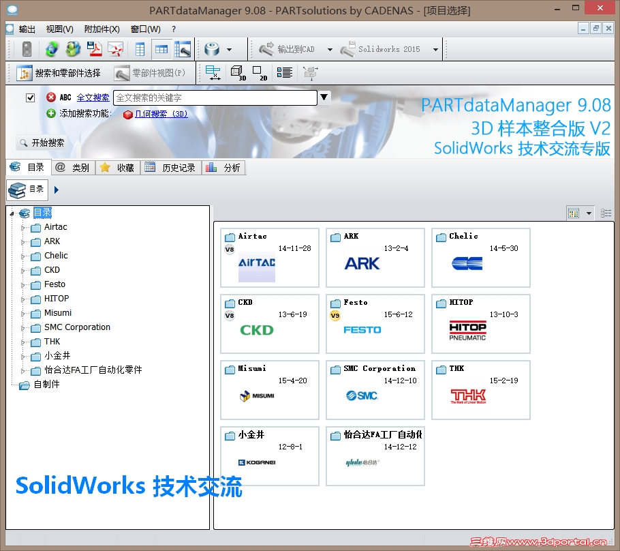The image size is (620, 551).
Task: Expand the Airtac tree node
Action: click(x=23, y=228)
